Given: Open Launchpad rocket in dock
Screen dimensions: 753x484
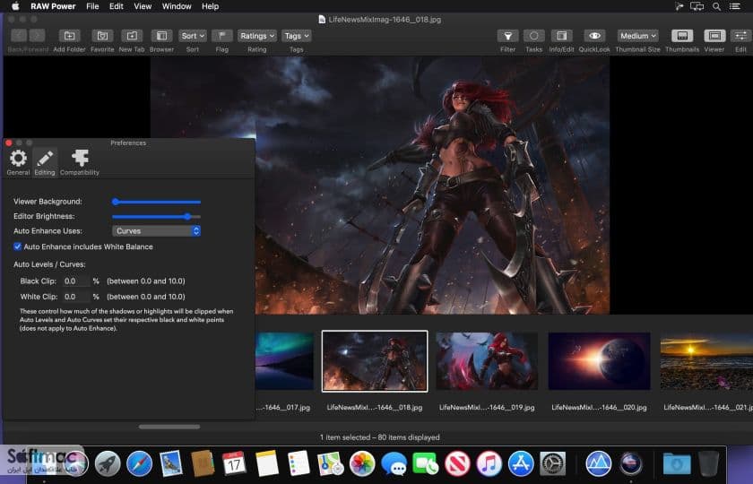Looking at the screenshot, I should click(107, 464).
